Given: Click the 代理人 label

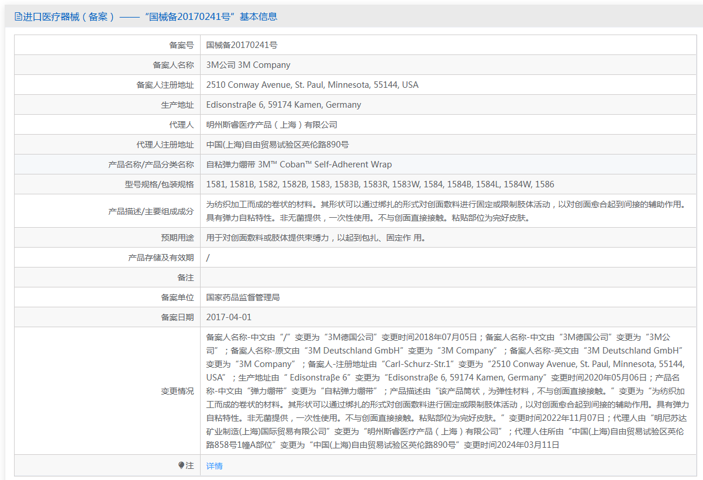Looking at the screenshot, I should point(181,124).
